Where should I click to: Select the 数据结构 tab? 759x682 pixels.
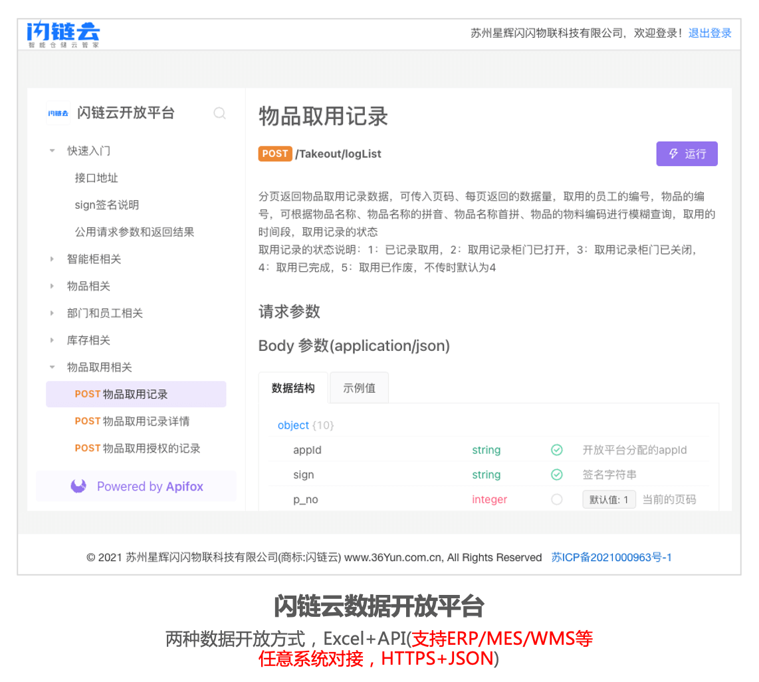[x=293, y=388]
